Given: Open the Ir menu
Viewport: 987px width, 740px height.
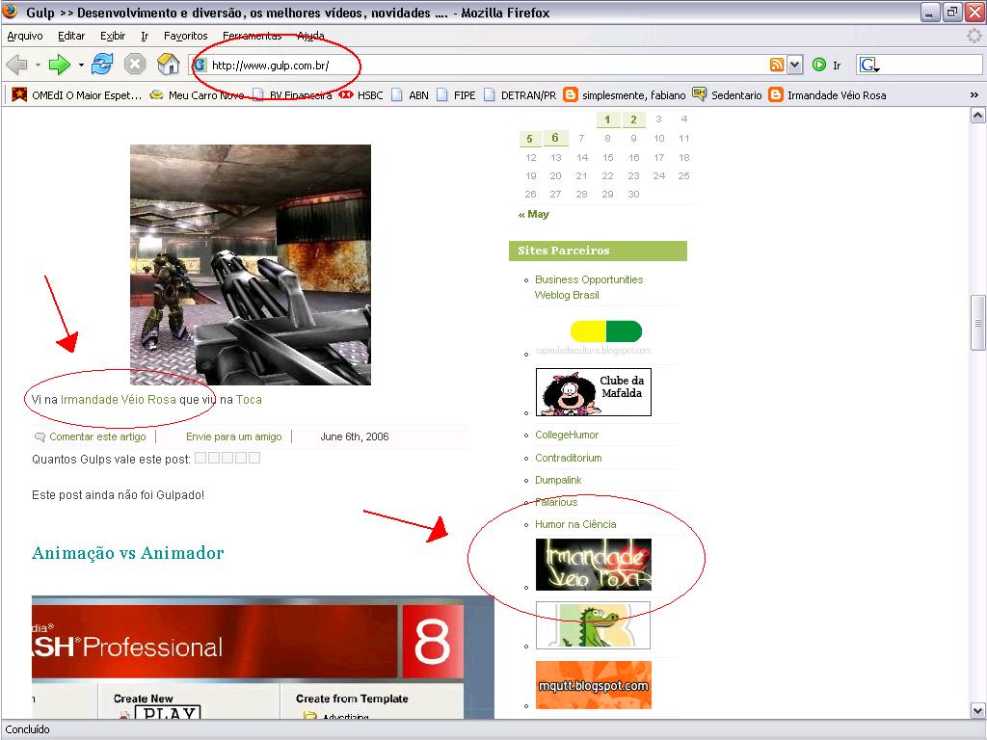Looking at the screenshot, I should pos(145,36).
